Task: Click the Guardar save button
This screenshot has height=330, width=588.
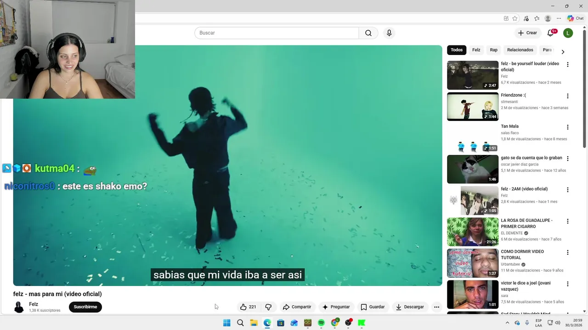Action: (373, 307)
